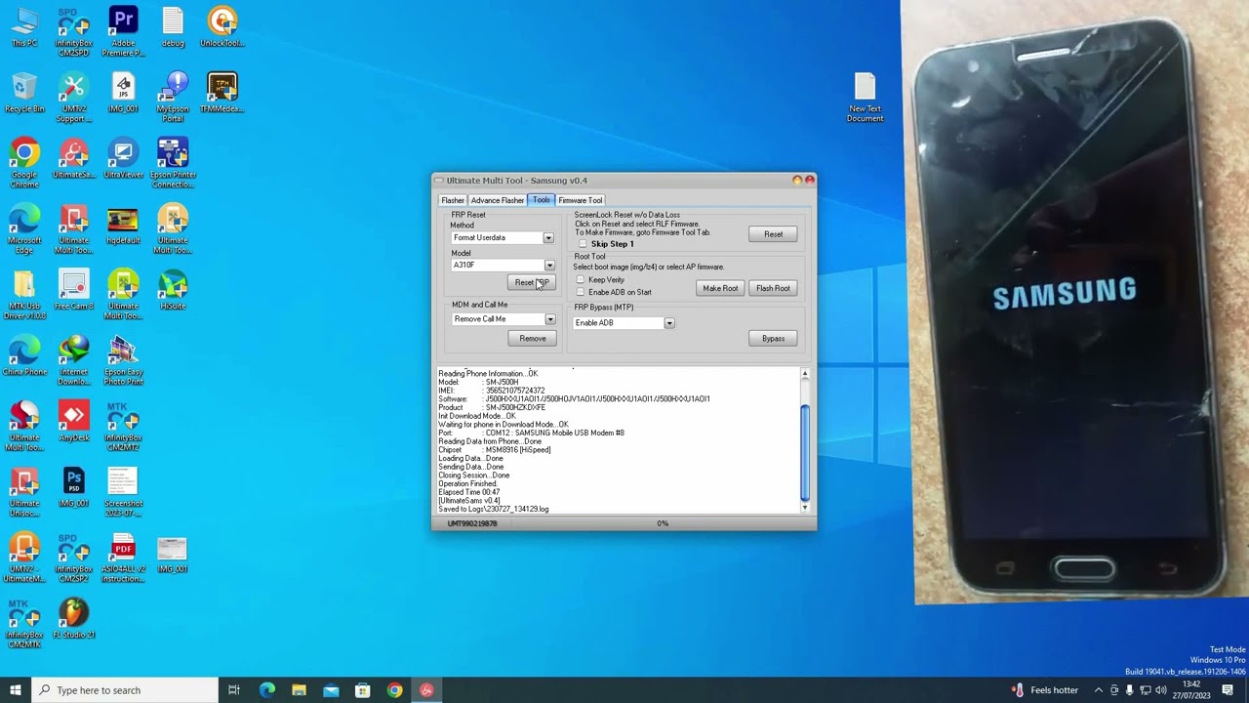Launch UMTv2 UltimateMTK shortcut
This screenshot has width=1249, height=703.
(24, 556)
